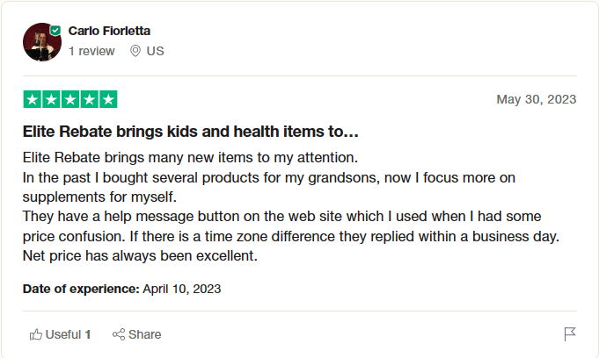This screenshot has width=599, height=358.
Task: Click the fifth green rating star
Action: 108,99
